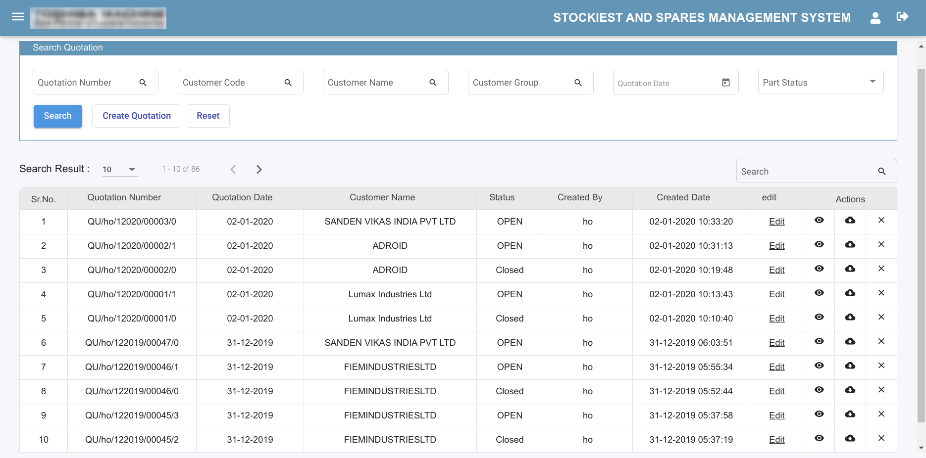View quotation QU/ho/12020/00001/0 via eye icon
Viewport: 926px width, 458px height.
coord(820,317)
